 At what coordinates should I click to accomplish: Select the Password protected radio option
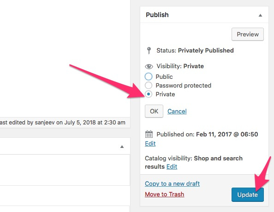[149, 85]
